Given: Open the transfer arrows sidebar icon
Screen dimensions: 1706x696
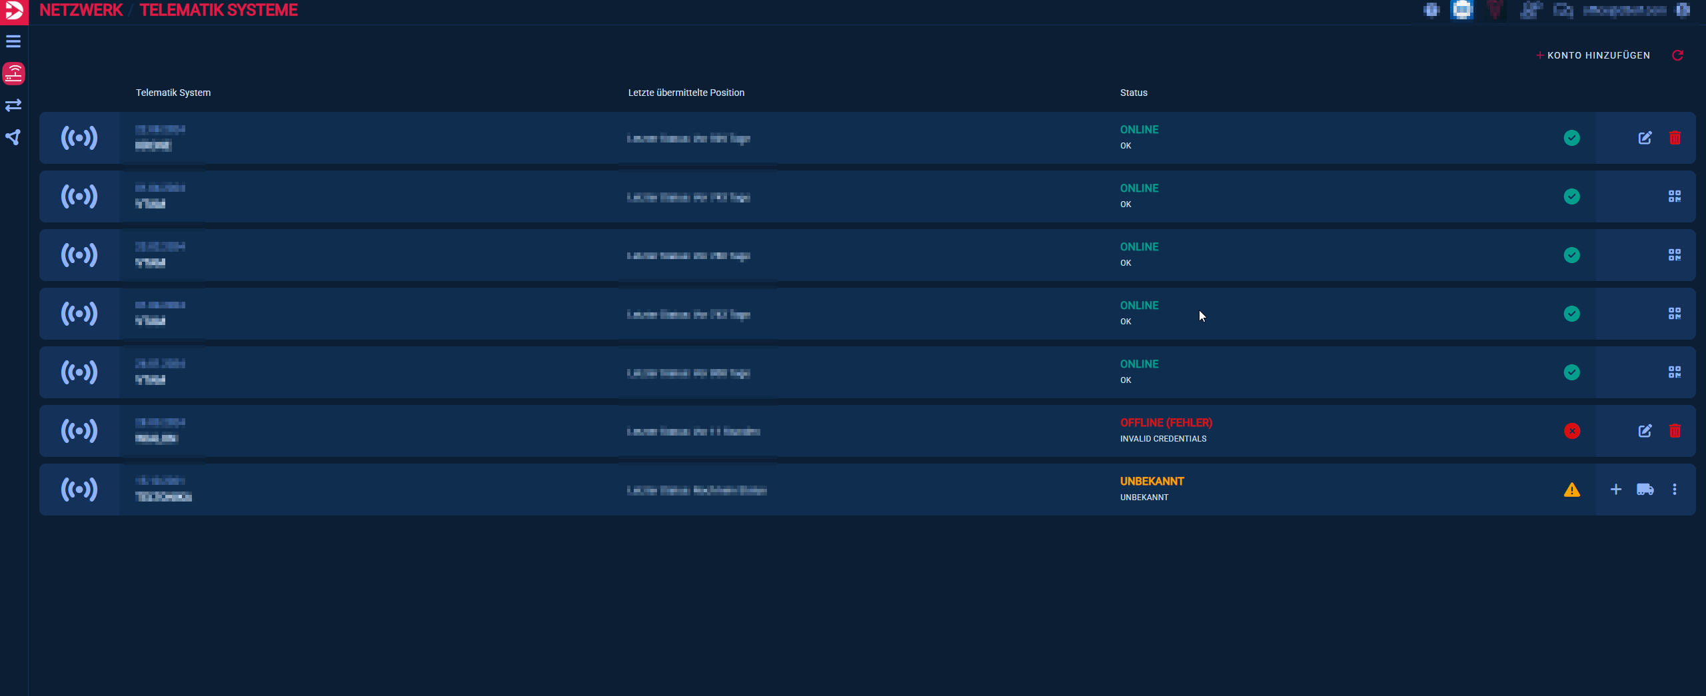Looking at the screenshot, I should (13, 105).
